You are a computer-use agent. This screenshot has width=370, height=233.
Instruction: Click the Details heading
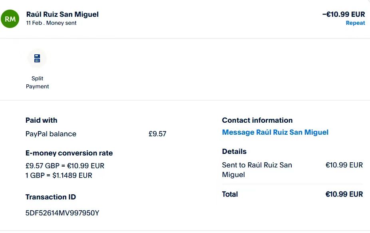(x=234, y=151)
